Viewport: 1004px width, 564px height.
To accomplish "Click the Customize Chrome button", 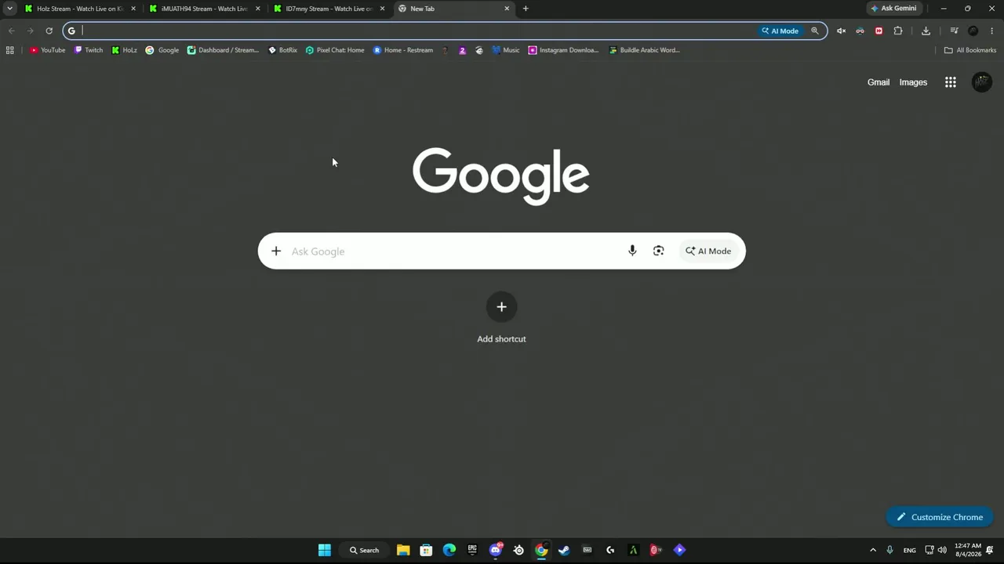I will coord(940,517).
